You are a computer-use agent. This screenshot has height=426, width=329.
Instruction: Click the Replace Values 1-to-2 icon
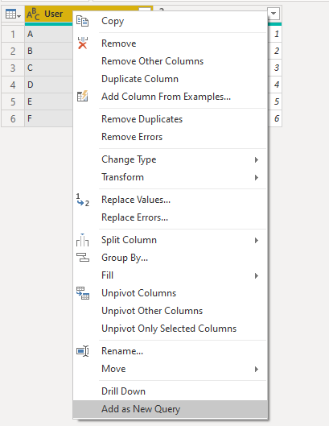point(83,200)
